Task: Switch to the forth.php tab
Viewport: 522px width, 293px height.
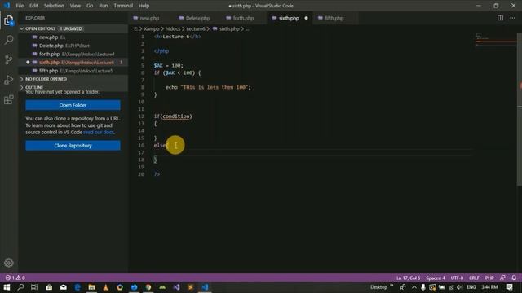Action: point(243,18)
